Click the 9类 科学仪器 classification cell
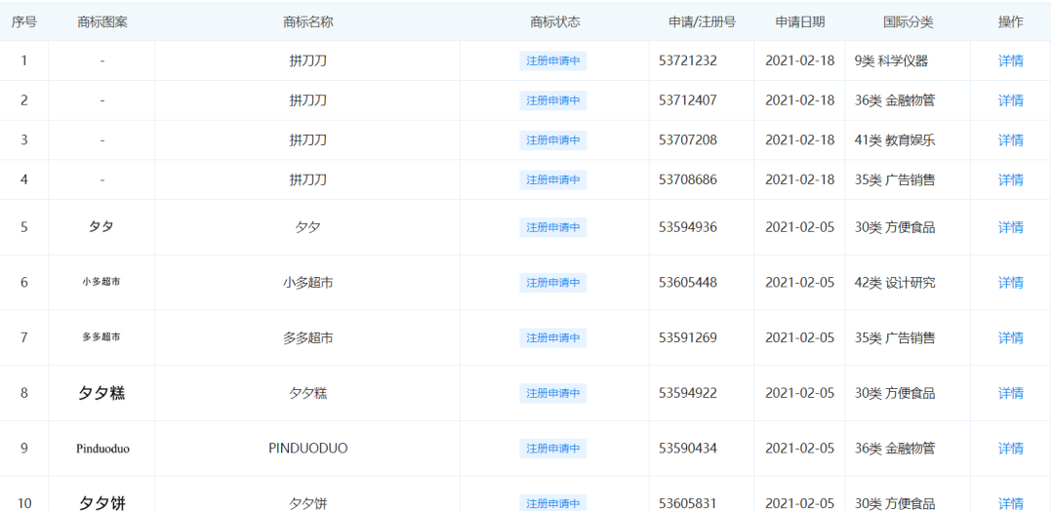1054x511 pixels. click(891, 61)
